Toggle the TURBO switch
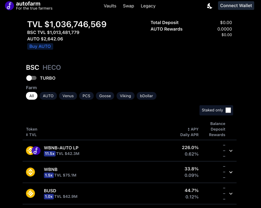Image resolution: width=261 pixels, height=208 pixels. [x=31, y=78]
